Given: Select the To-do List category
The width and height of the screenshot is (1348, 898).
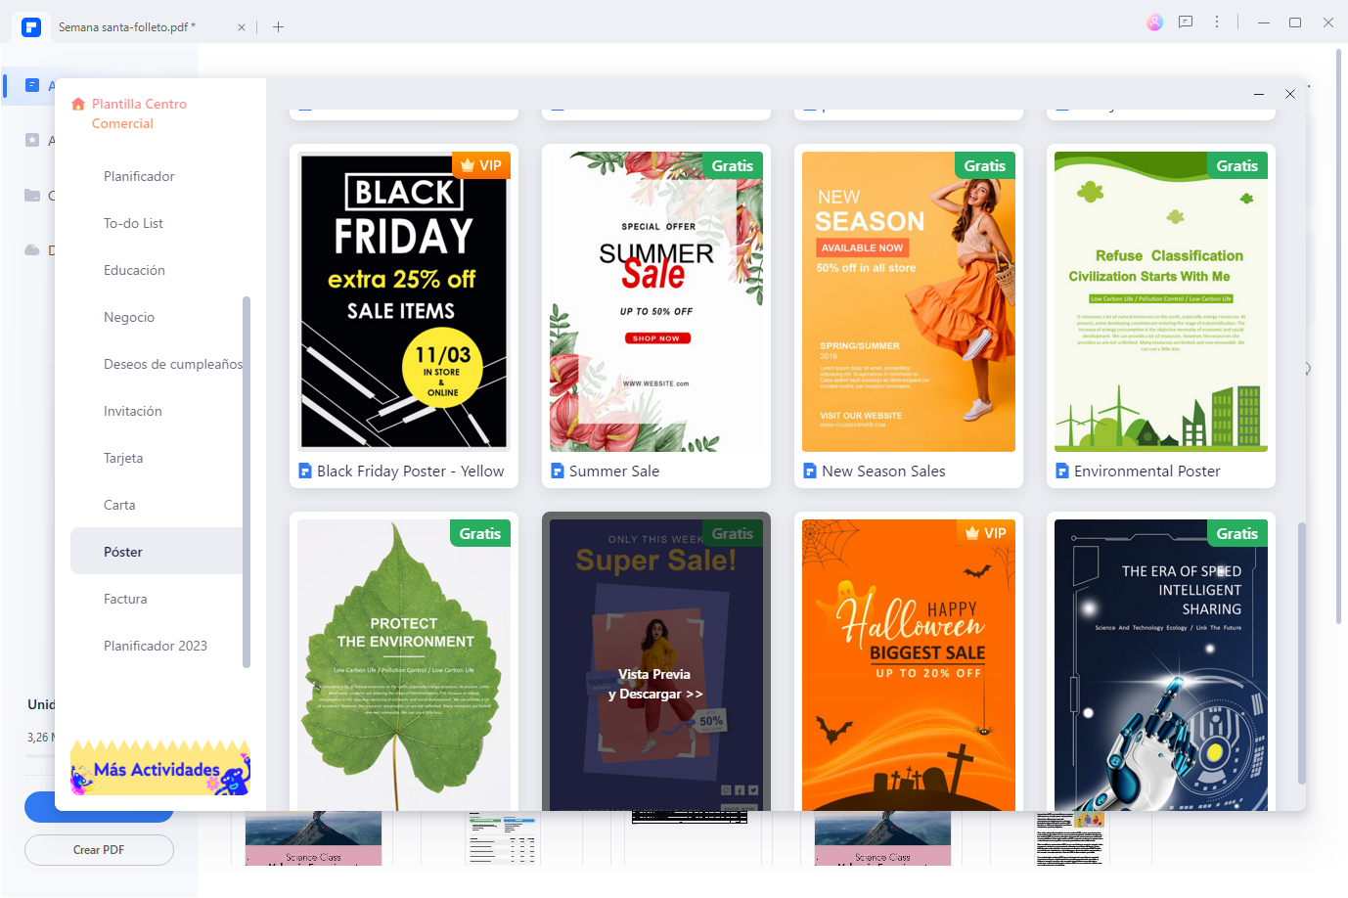Looking at the screenshot, I should point(133,223).
